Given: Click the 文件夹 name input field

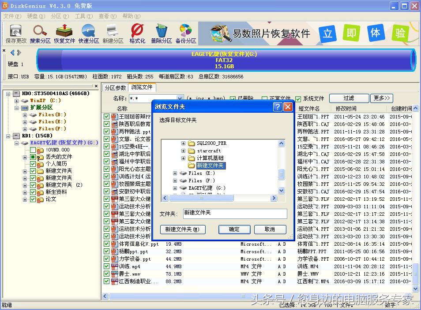Looking at the screenshot, I should [235, 214].
